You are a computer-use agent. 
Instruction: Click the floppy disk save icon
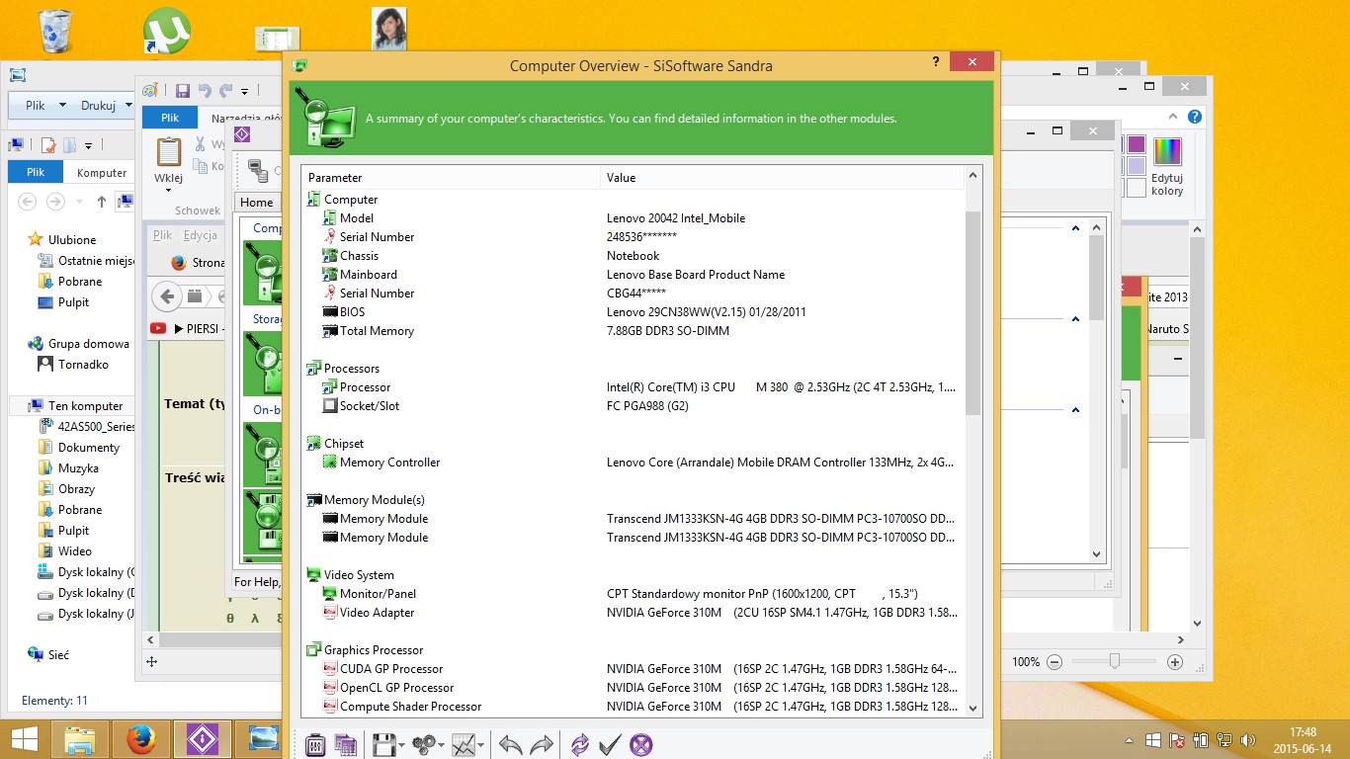point(383,744)
